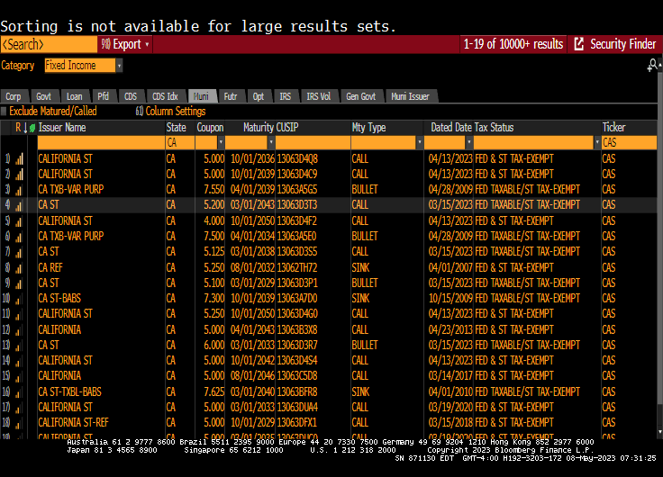Open the Mty Type filter dropdown

(419, 143)
